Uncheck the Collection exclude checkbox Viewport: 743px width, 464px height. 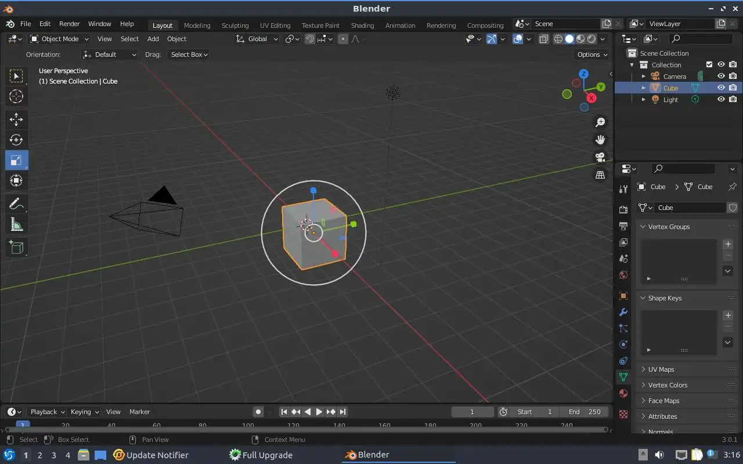click(x=709, y=64)
